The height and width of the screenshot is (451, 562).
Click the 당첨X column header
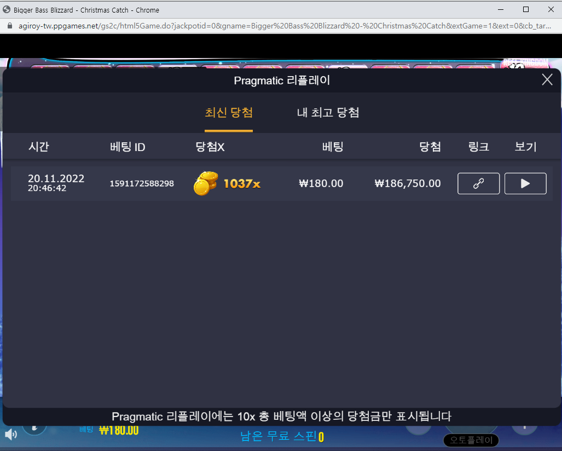(210, 147)
